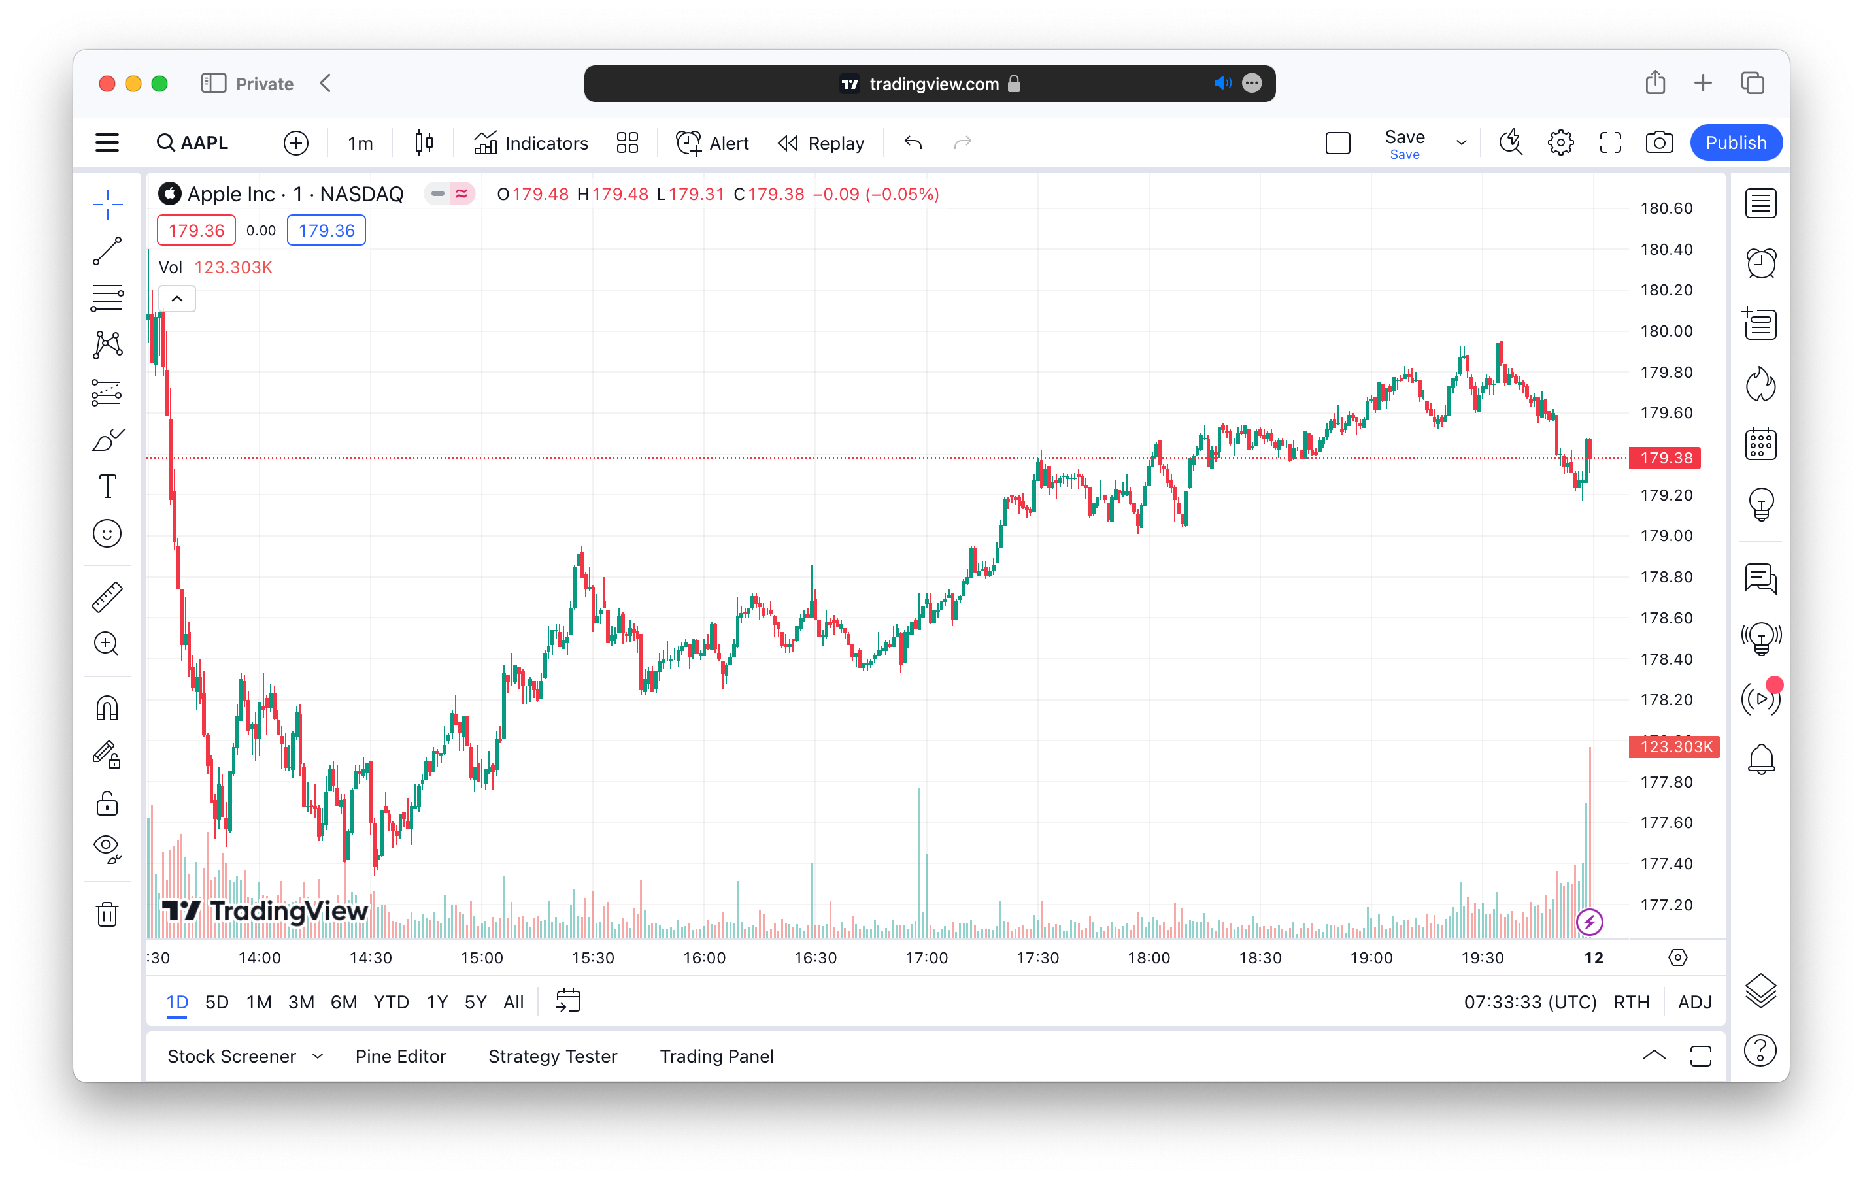Screen dimensions: 1863x1179
Task: Open the economic calendar panel
Action: [1760, 444]
